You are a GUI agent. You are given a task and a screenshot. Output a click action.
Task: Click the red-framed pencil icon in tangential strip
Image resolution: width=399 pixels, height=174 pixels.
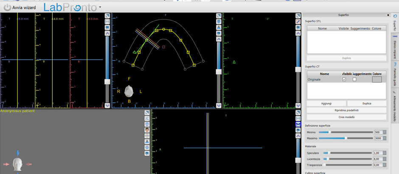tap(298, 22)
